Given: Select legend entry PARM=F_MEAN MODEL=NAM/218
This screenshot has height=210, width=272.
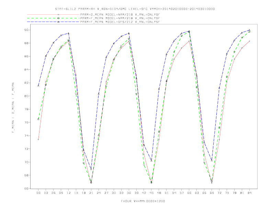Looking at the screenshot, I should pos(120,18).
